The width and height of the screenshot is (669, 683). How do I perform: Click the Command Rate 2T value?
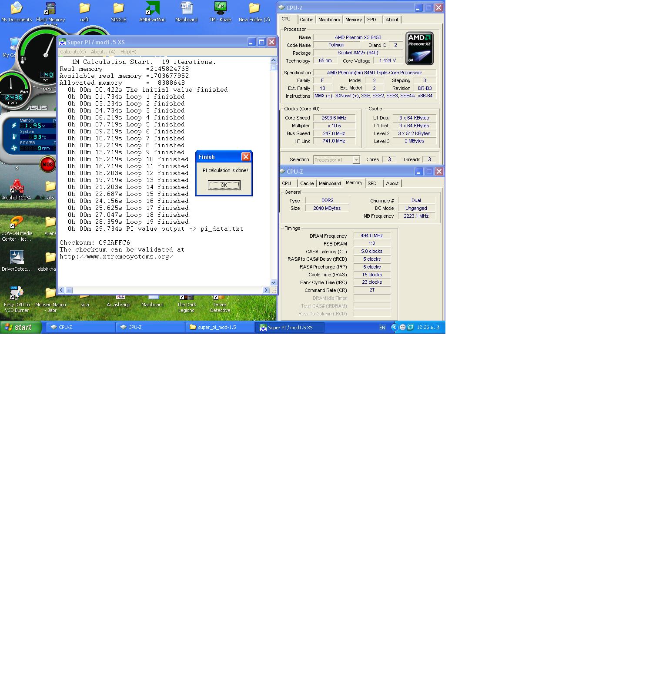pyautogui.click(x=372, y=290)
